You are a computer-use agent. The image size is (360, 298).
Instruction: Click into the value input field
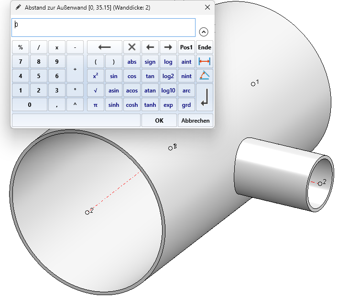[x=103, y=27]
